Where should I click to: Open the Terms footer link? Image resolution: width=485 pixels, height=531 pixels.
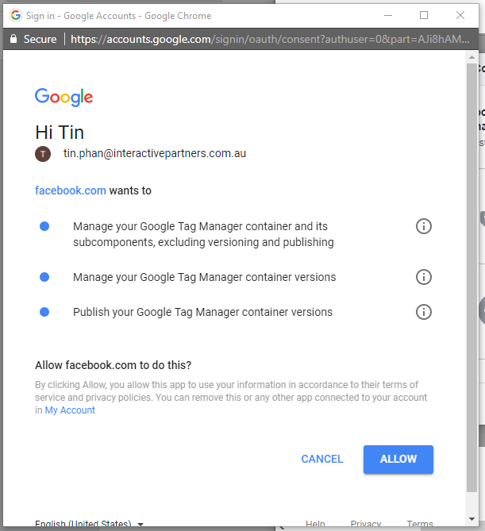420,524
